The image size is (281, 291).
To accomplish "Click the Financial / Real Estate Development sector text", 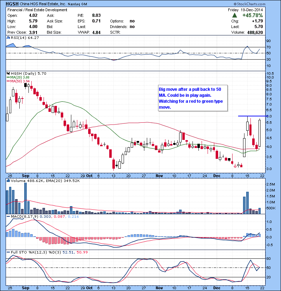I will tap(37, 10).
